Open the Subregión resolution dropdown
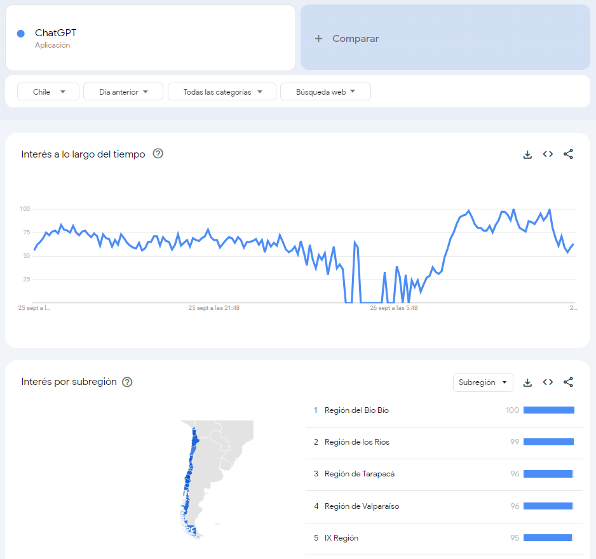The width and height of the screenshot is (596, 559). click(483, 382)
